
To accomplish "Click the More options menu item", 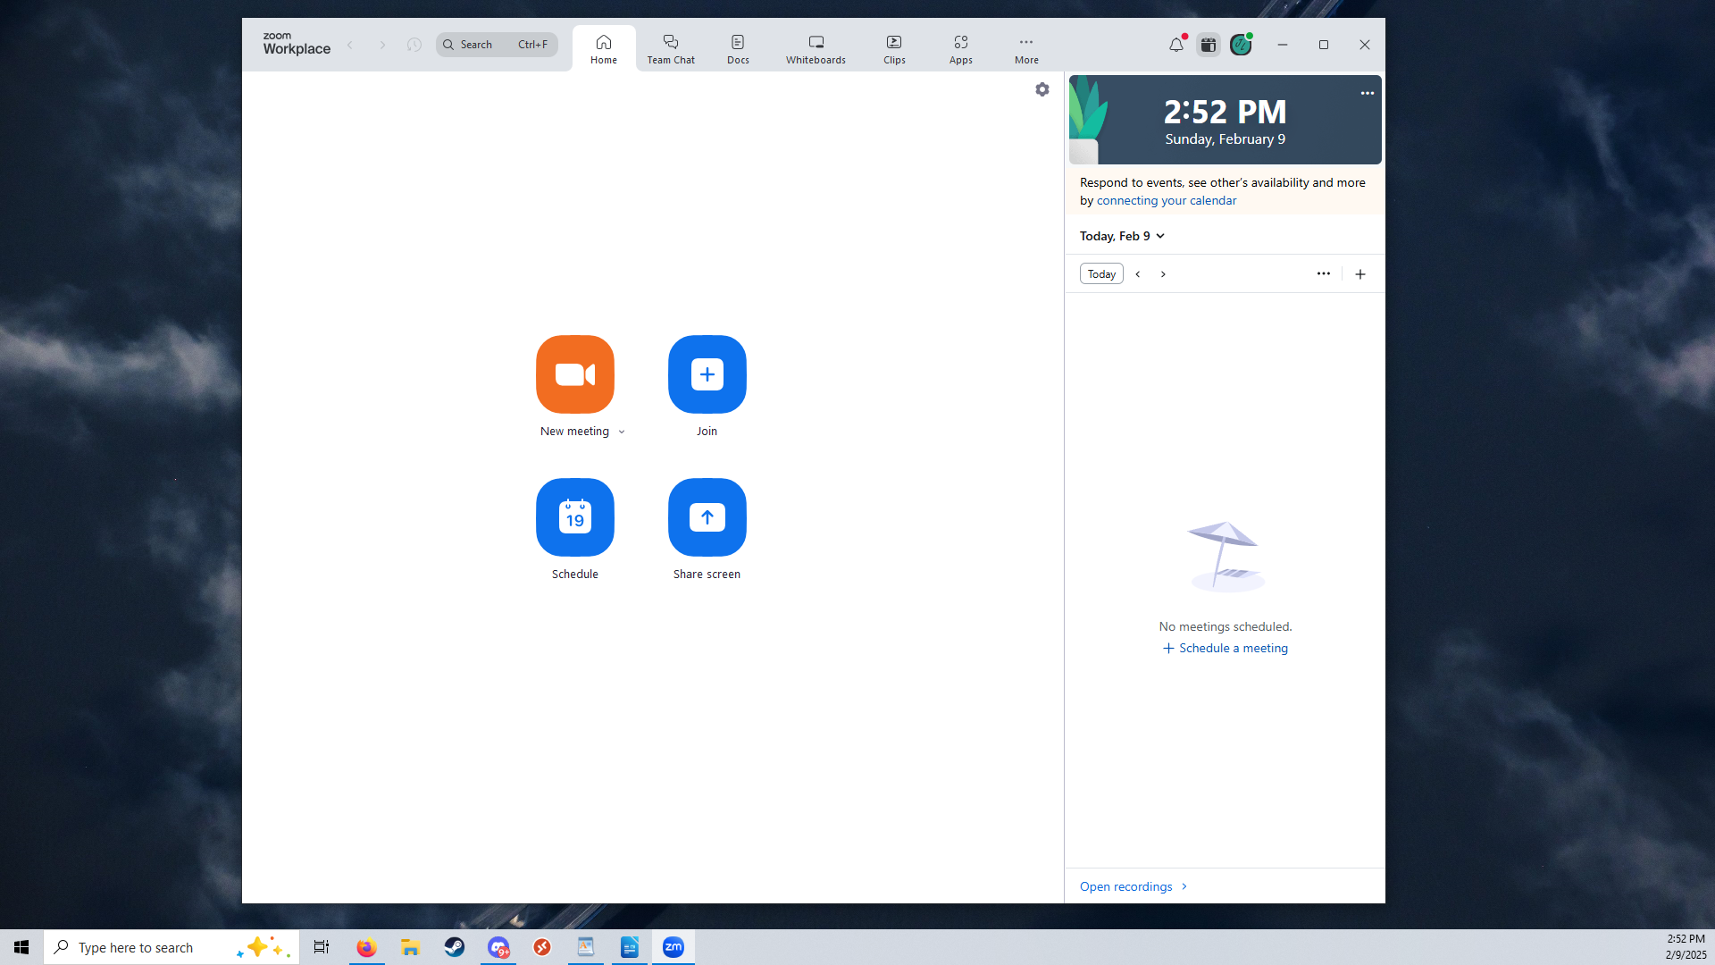I will 1026,47.
